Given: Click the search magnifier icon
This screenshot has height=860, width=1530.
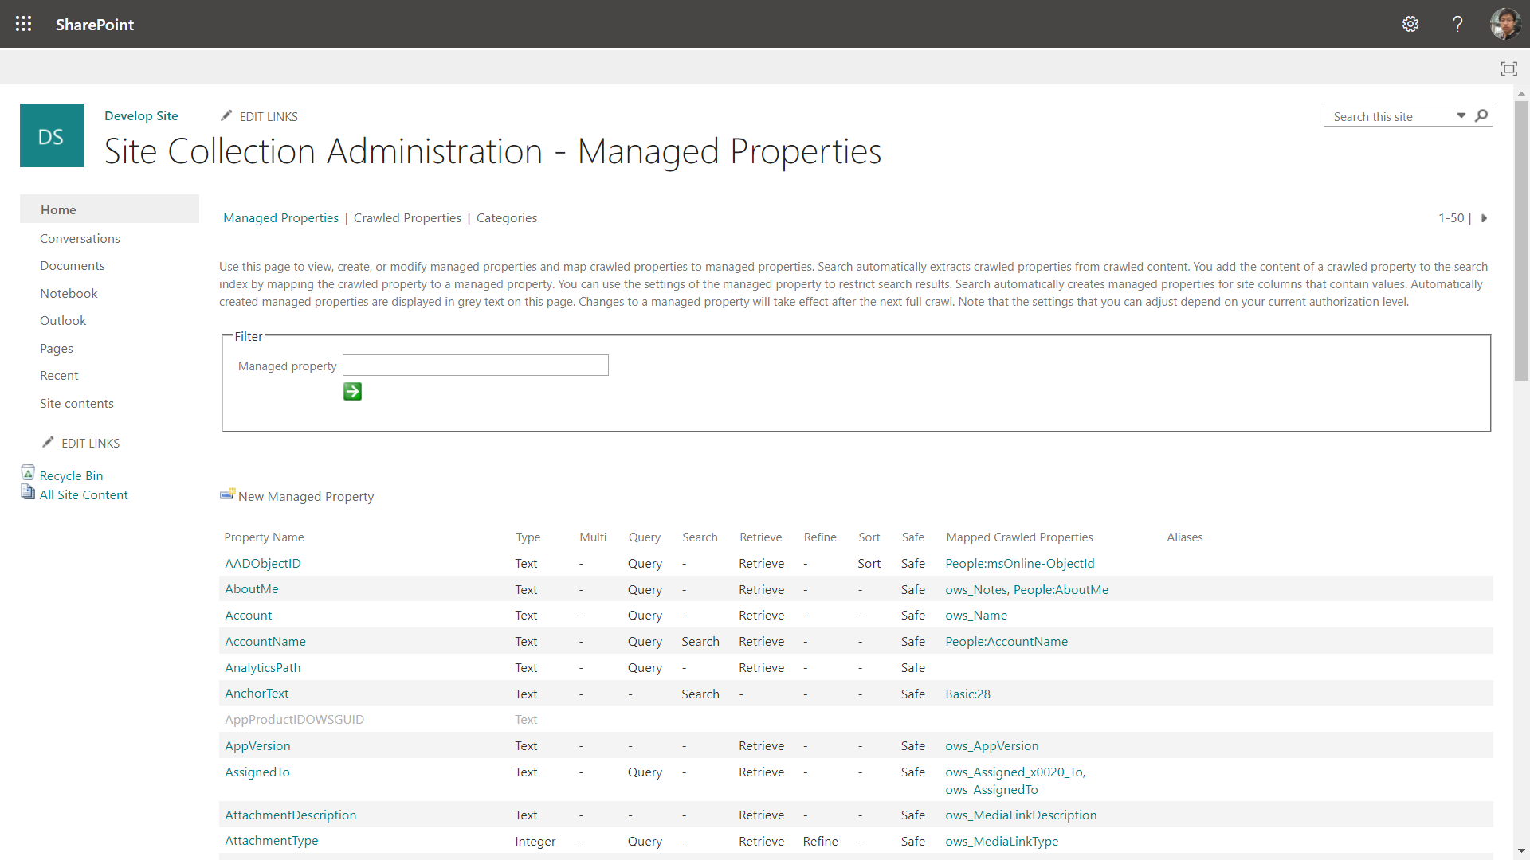Looking at the screenshot, I should [1481, 116].
